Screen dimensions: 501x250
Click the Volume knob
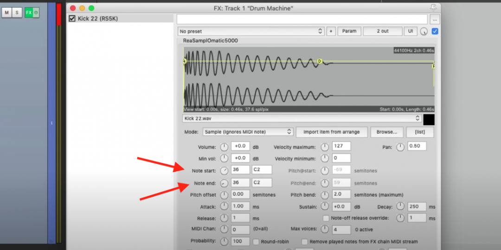click(224, 147)
